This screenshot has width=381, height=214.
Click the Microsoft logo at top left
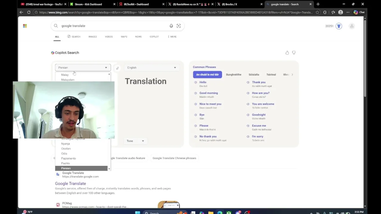coord(25,26)
